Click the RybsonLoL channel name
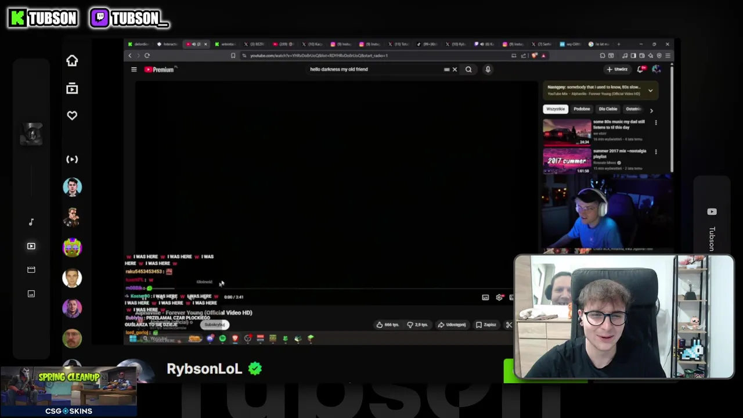Screen dimensions: 743x418 pos(204,369)
